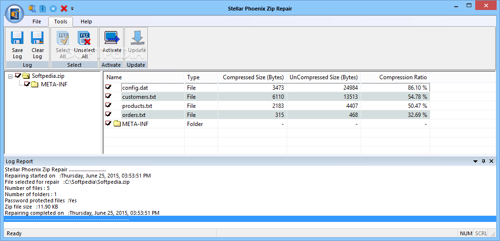Viewport: 500px width, 241px height.
Task: Toggle the orders.txt checkbox
Action: 108,114
